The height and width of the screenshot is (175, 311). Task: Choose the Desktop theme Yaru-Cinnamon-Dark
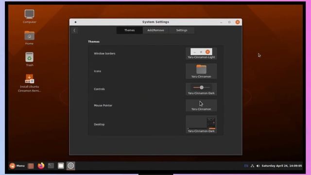201,124
